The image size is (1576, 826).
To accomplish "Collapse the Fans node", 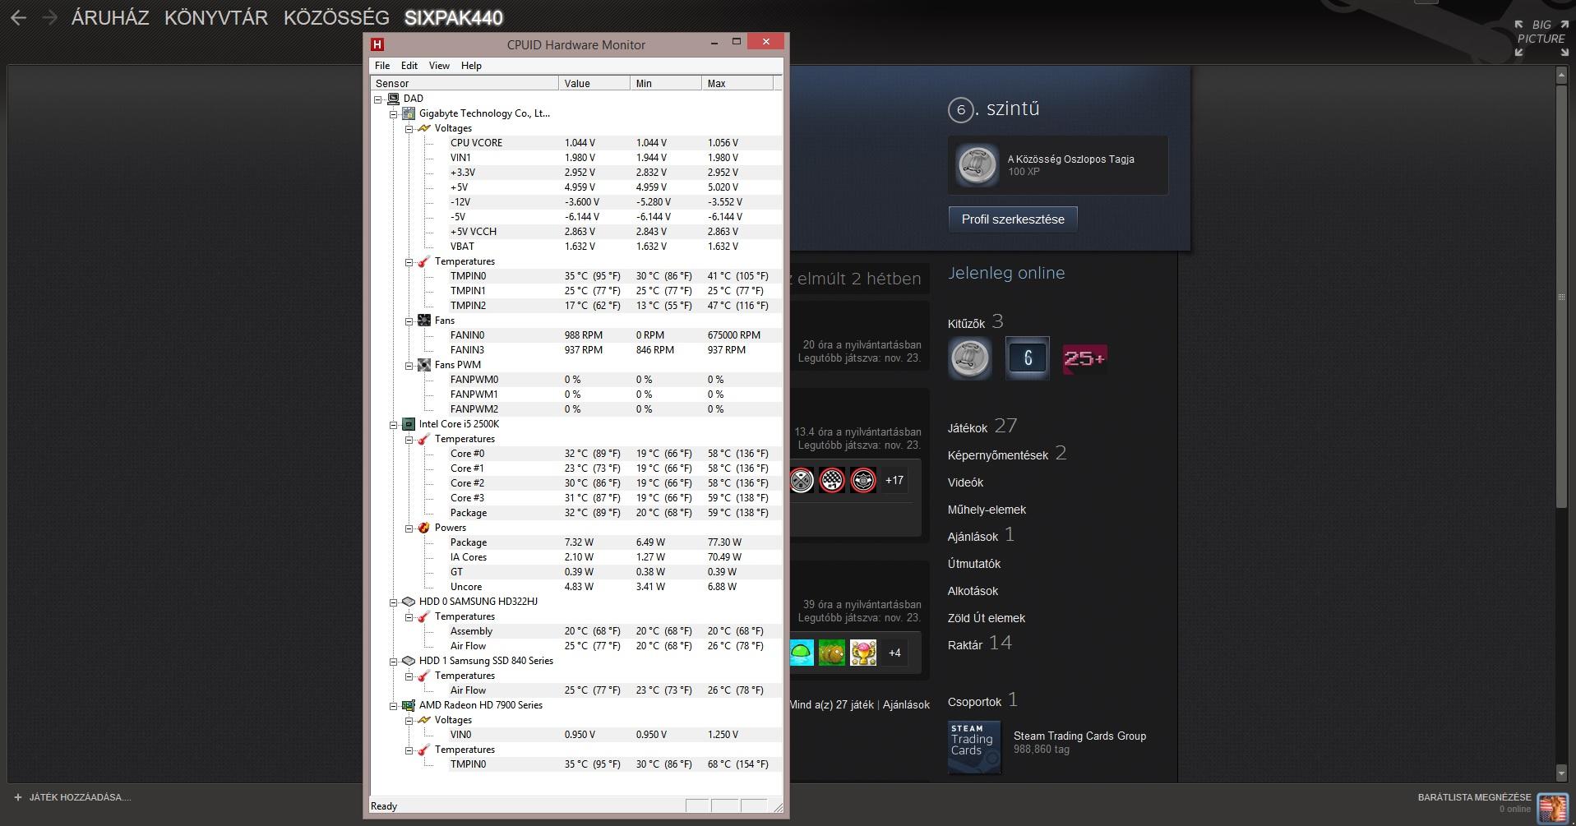I will (409, 321).
